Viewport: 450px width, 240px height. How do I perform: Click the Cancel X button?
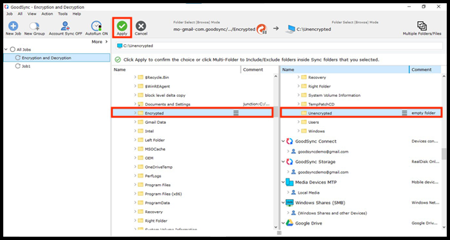141,26
